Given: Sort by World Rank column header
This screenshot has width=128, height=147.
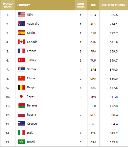Looking at the screenshot, I should coord(8,5).
